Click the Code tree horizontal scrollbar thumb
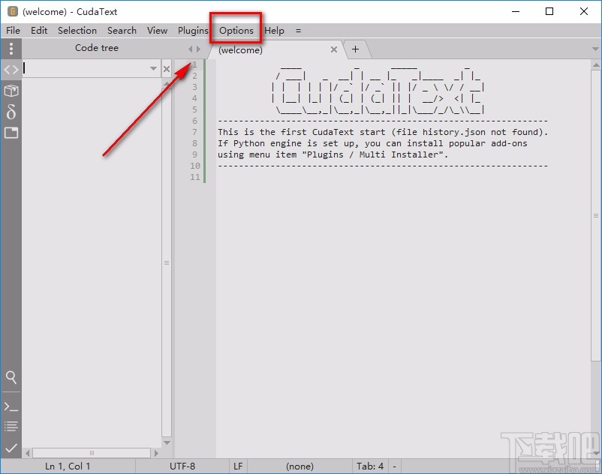 tap(92, 453)
